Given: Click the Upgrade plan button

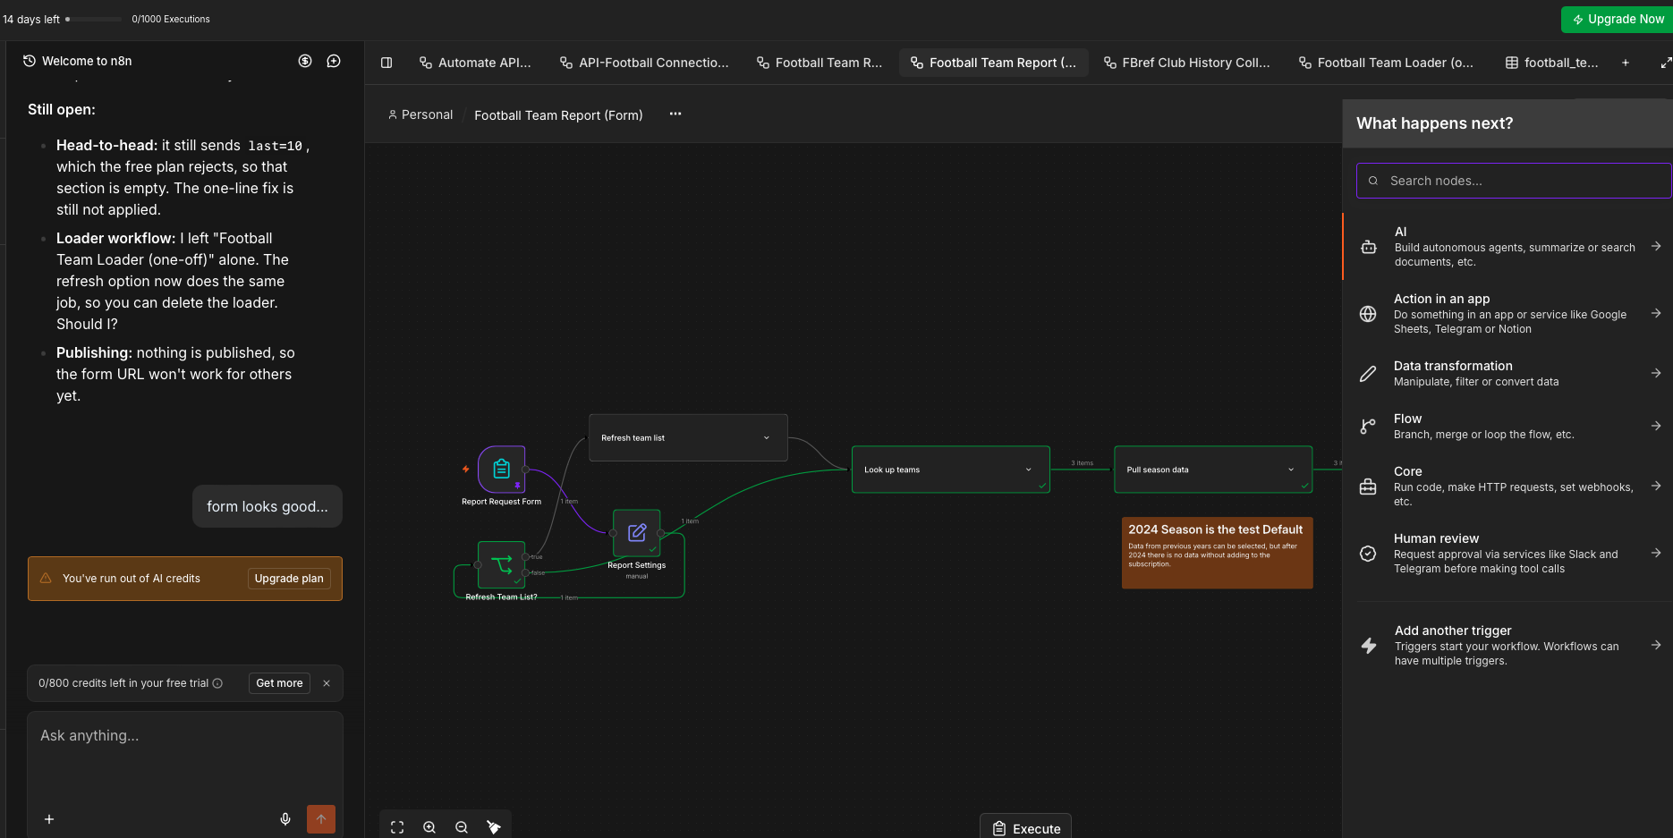Looking at the screenshot, I should tap(289, 579).
